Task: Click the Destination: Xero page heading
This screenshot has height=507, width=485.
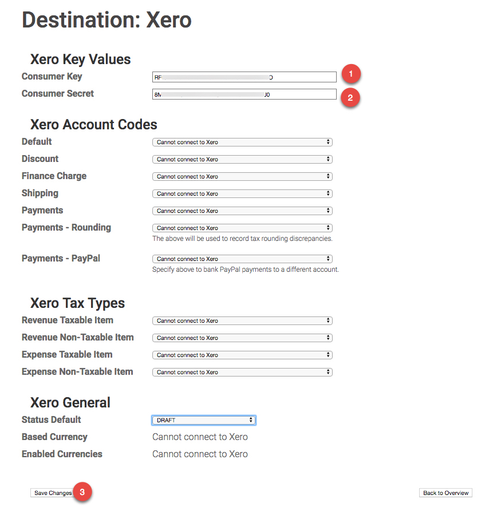Action: click(107, 20)
